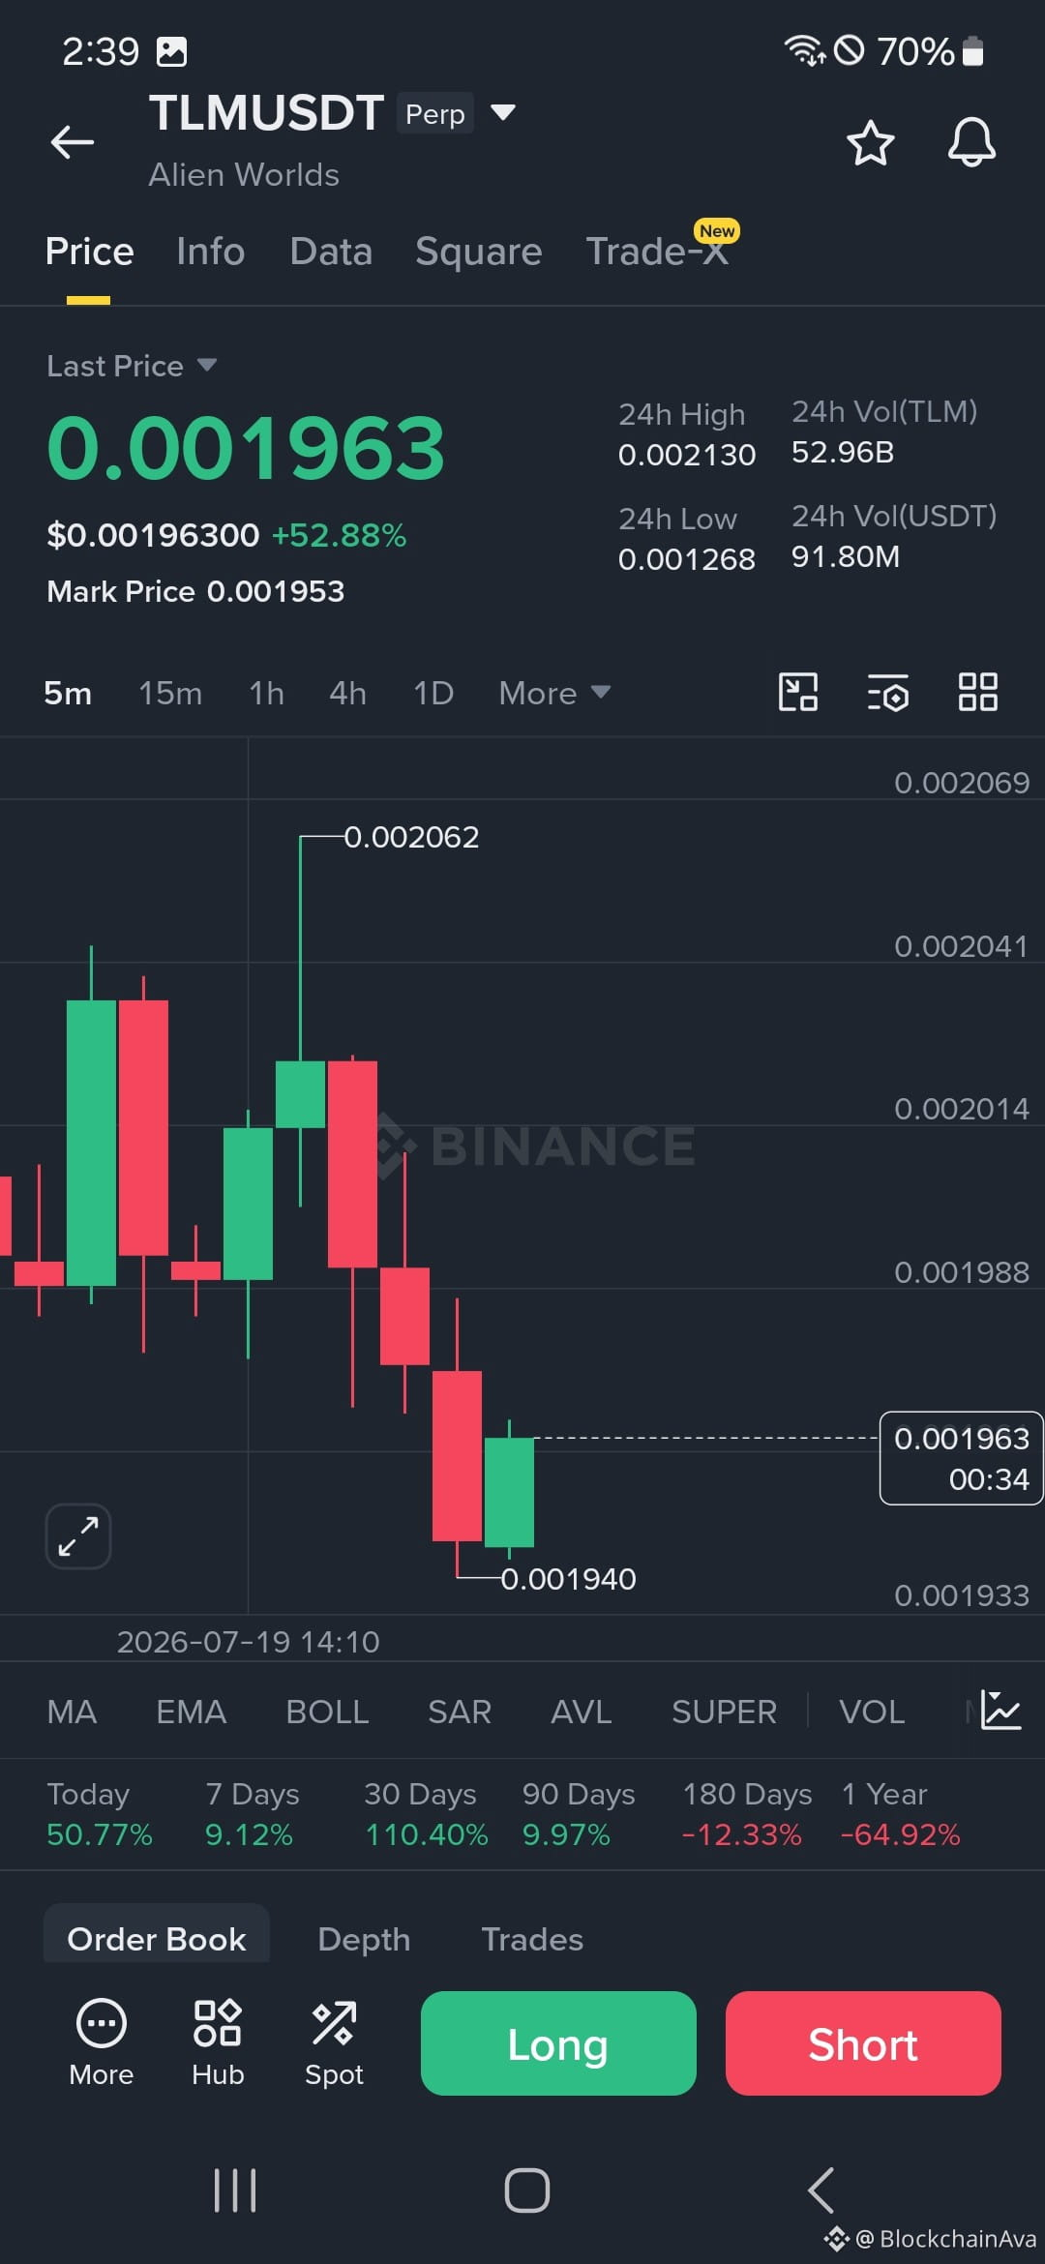Image resolution: width=1045 pixels, height=2264 pixels.
Task: Expand chart to fullscreen
Action: pyautogui.click(x=78, y=1536)
